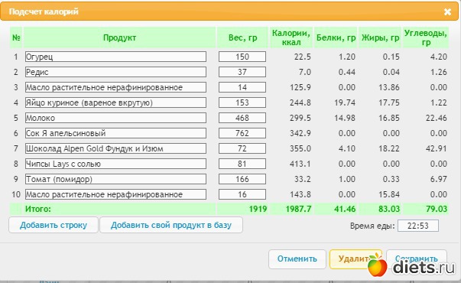Click the Отменить button

pyautogui.click(x=297, y=259)
